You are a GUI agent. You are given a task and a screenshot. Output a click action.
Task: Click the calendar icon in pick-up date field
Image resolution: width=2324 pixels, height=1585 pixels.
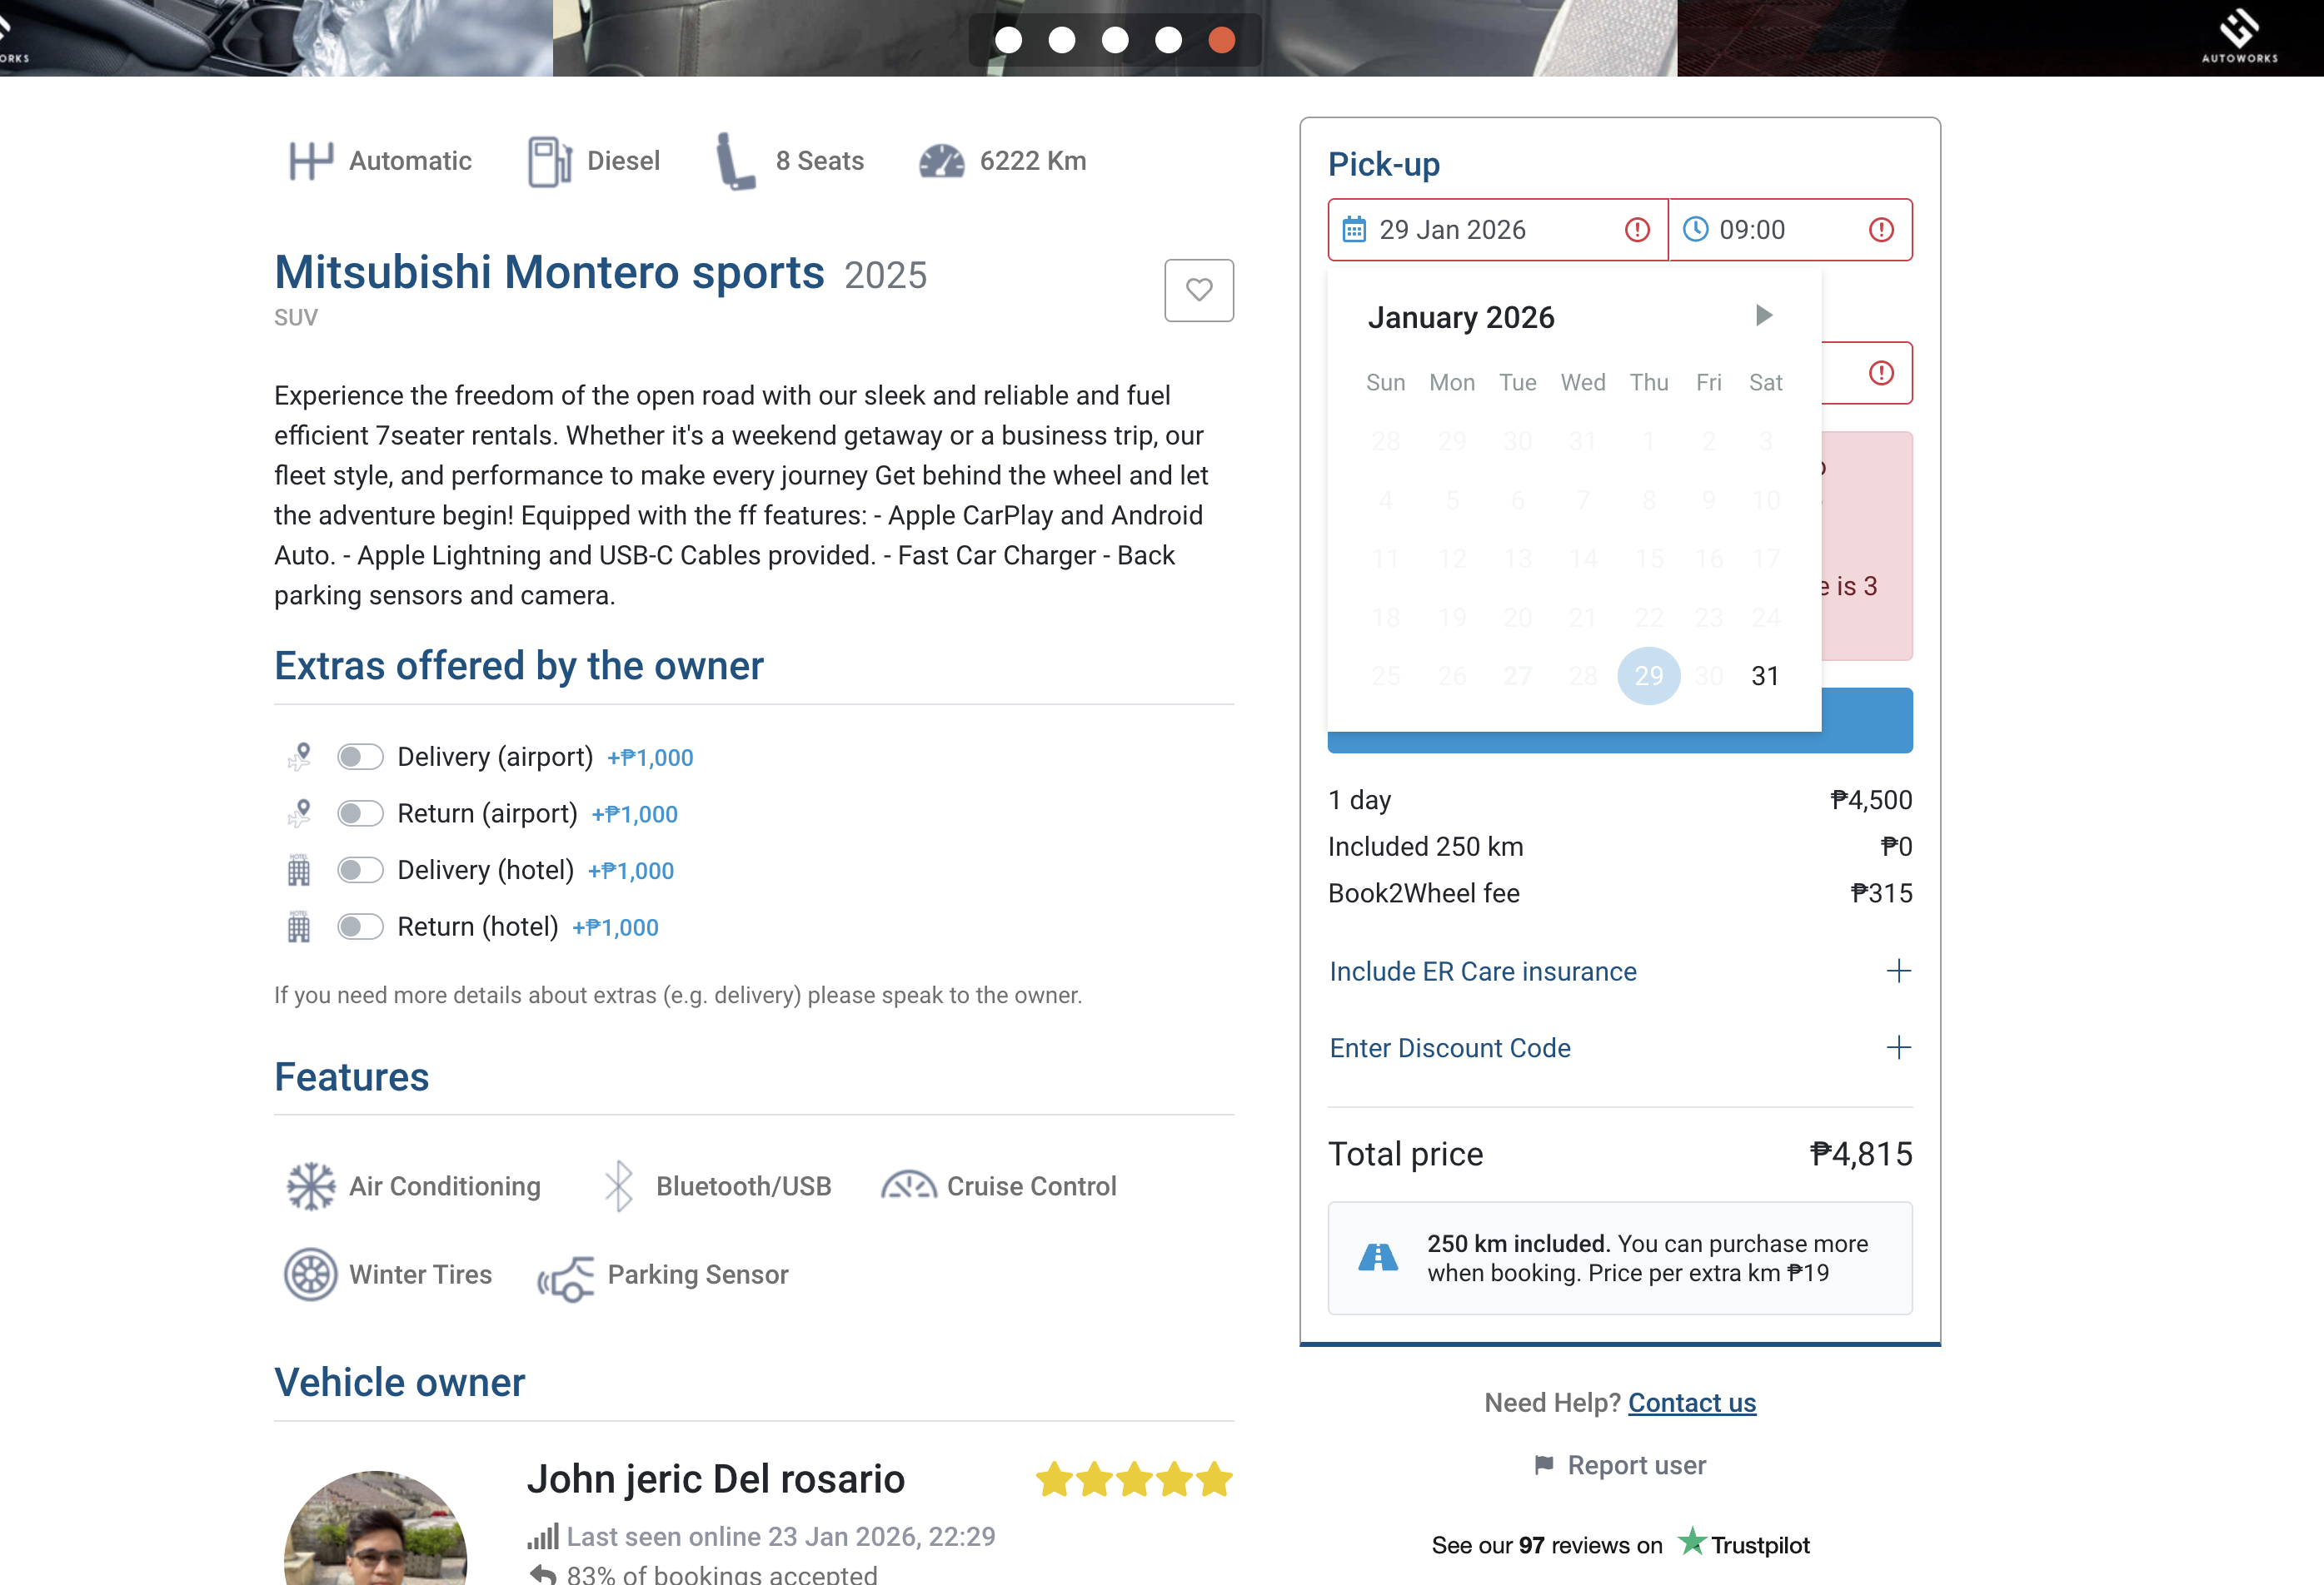tap(1354, 230)
